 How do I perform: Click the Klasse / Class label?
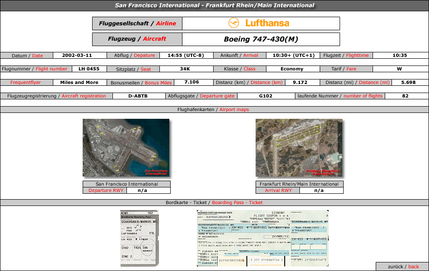click(x=239, y=69)
